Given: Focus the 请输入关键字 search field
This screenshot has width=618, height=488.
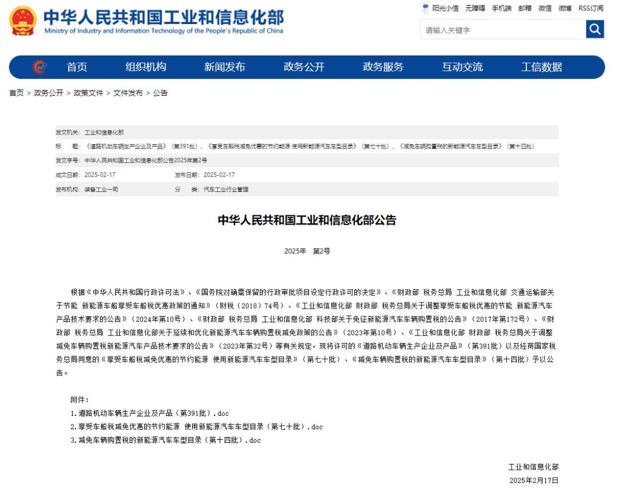Looking at the screenshot, I should [502, 30].
